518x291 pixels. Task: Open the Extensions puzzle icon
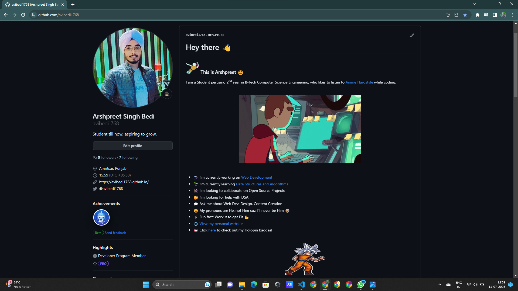point(478,15)
